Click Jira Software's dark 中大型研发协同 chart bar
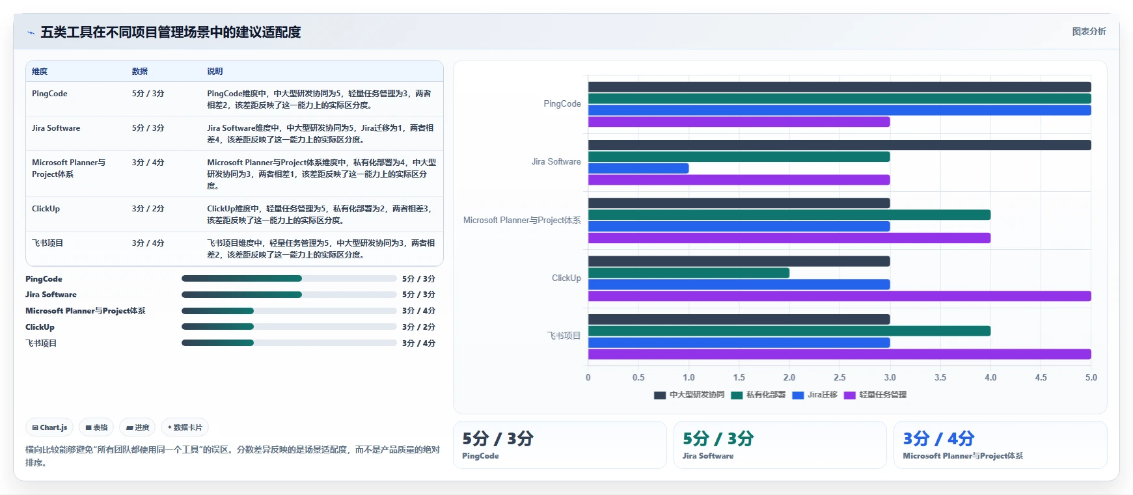Screen dimensions: 1133x495 click(840, 145)
